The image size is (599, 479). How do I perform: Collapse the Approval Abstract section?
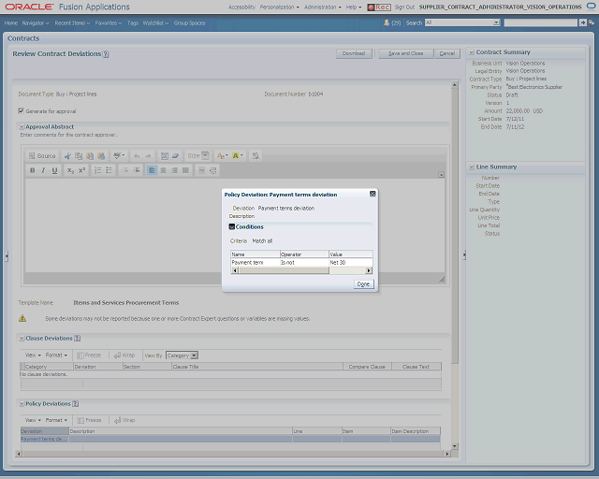(x=22, y=127)
